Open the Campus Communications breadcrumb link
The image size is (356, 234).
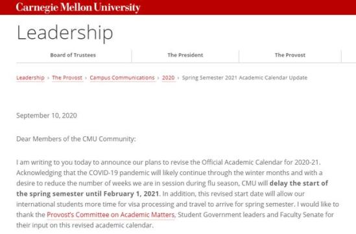(x=122, y=78)
